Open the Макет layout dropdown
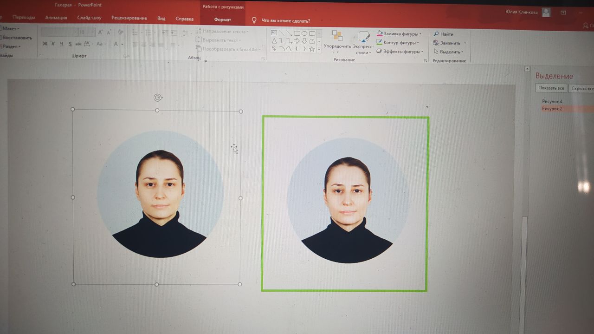594x334 pixels. (11, 28)
